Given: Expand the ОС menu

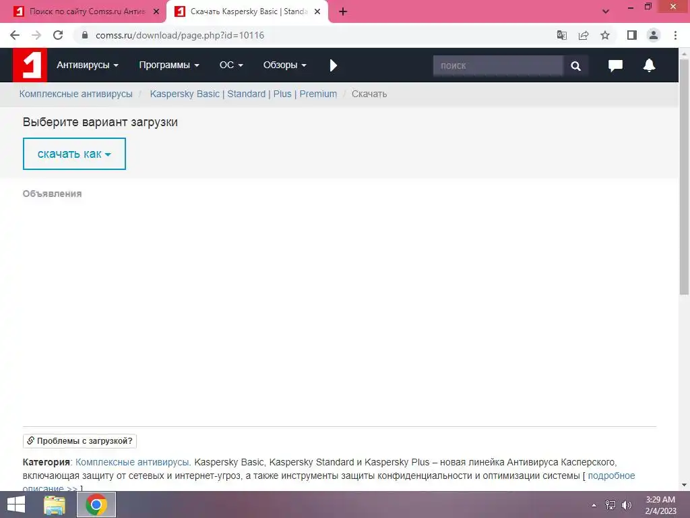Looking at the screenshot, I should (x=231, y=65).
